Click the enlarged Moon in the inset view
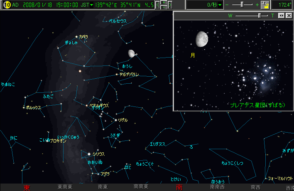This screenshot has width=294, height=191. 201,39
